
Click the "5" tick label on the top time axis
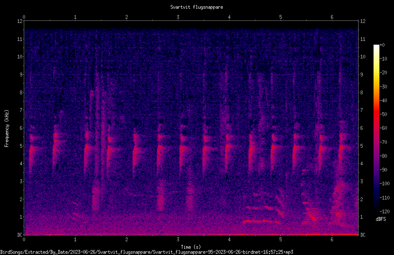[x=280, y=17]
